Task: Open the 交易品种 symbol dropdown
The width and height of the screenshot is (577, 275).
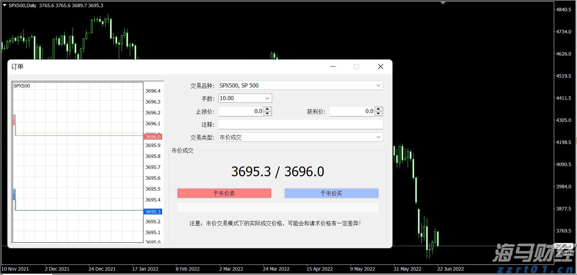Action: click(378, 85)
